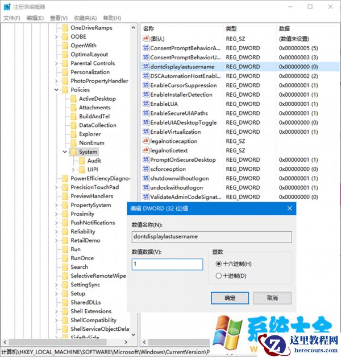Expand the PhotoPropertyHandler tree node

(x=56, y=81)
